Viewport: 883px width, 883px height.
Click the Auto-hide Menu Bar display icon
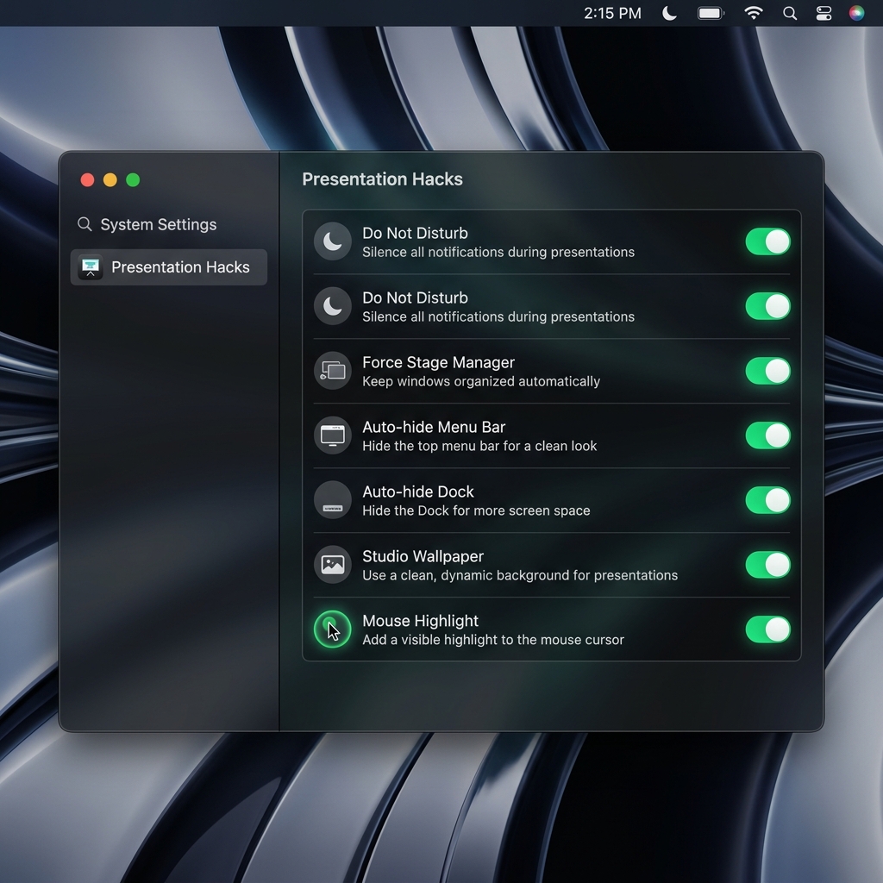coord(332,435)
